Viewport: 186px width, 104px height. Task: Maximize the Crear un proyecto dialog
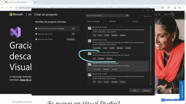click(147, 10)
